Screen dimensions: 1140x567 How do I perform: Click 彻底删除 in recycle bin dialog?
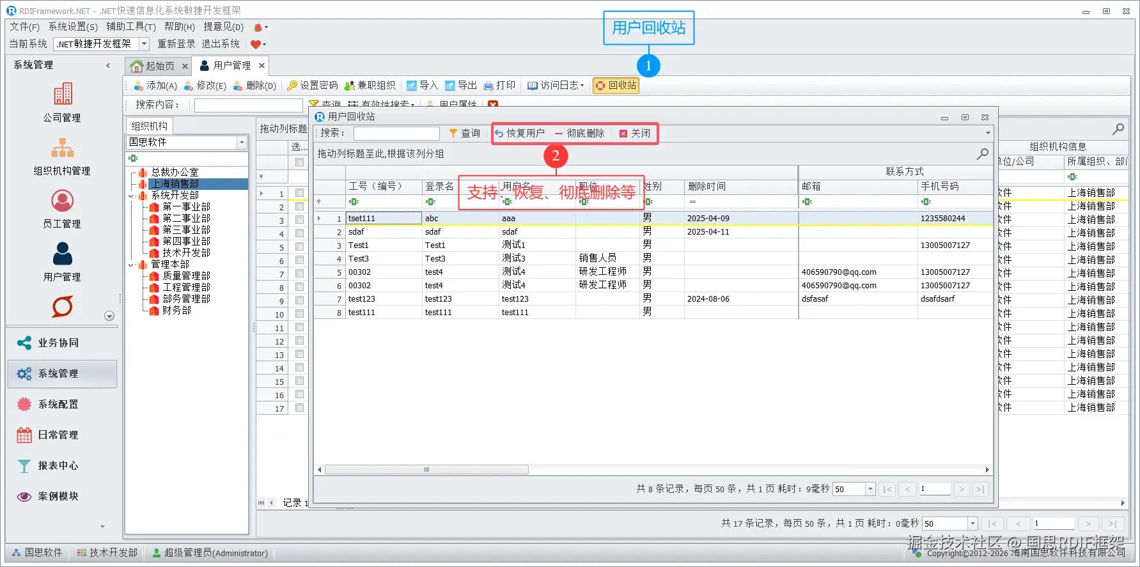579,133
